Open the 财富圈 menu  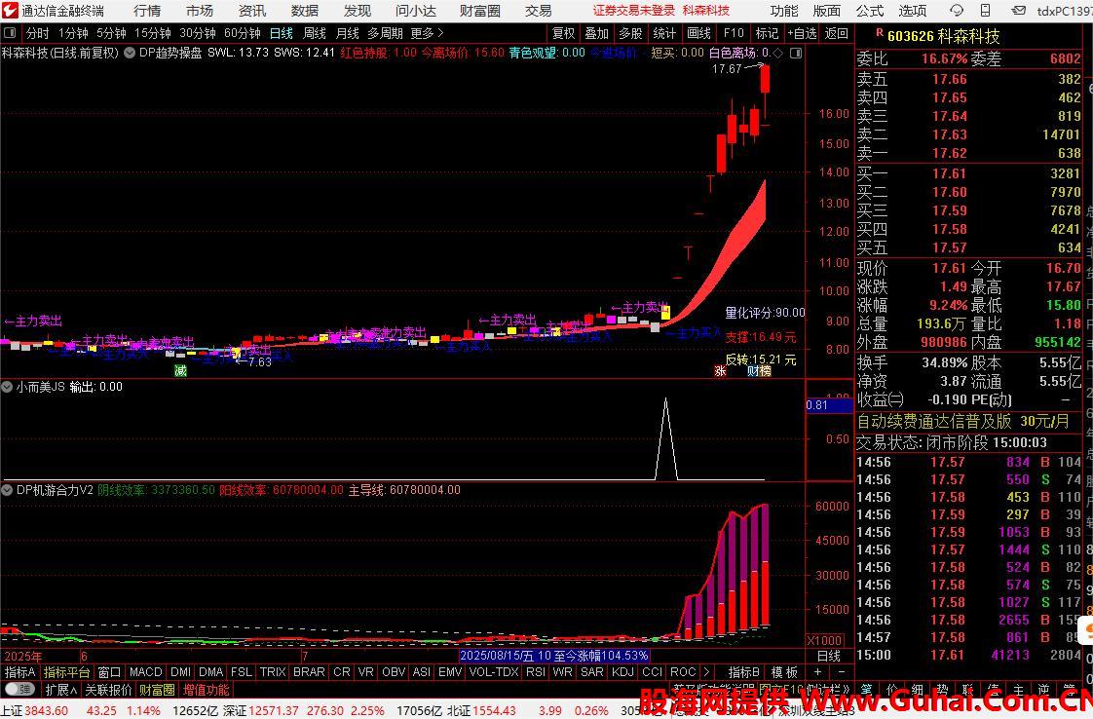[x=479, y=11]
